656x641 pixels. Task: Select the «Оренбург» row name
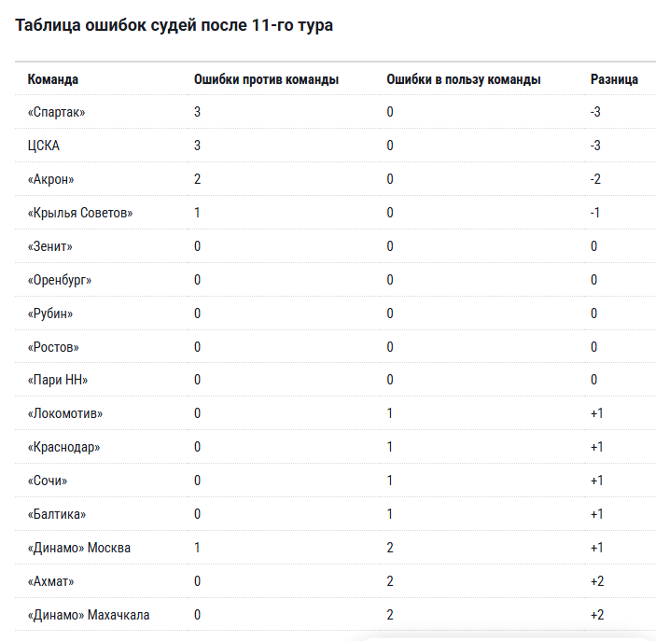pos(60,280)
